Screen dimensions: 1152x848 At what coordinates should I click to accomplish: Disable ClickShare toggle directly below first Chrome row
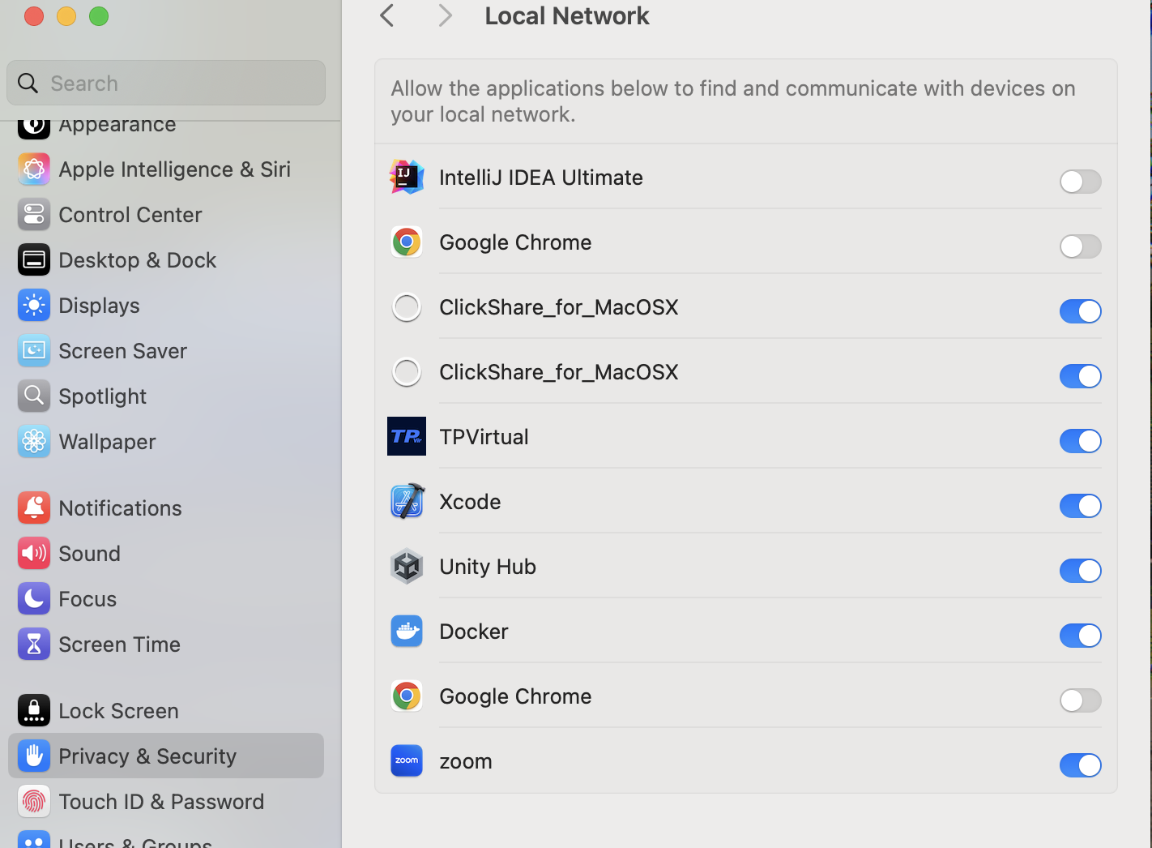1081,311
